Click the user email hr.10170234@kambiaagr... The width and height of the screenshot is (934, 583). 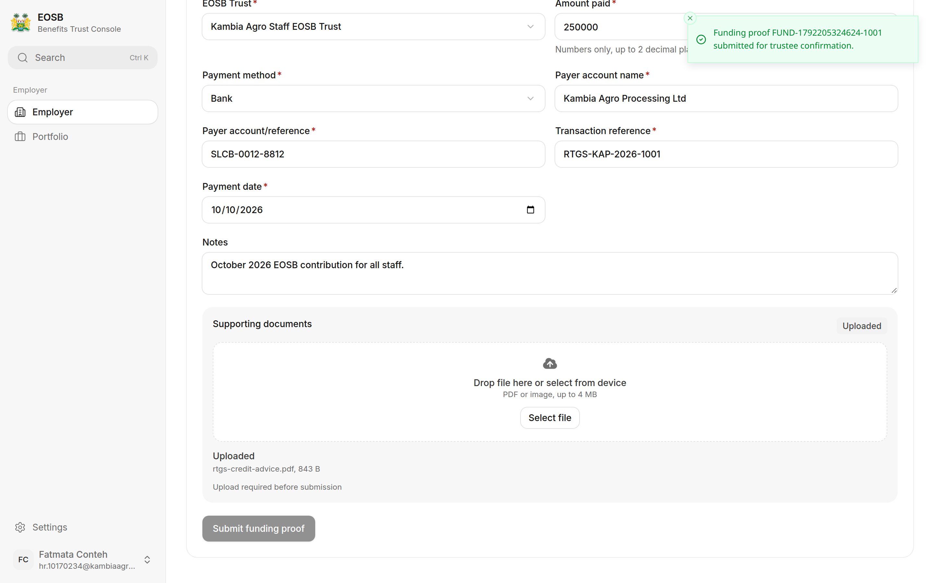[x=87, y=566]
